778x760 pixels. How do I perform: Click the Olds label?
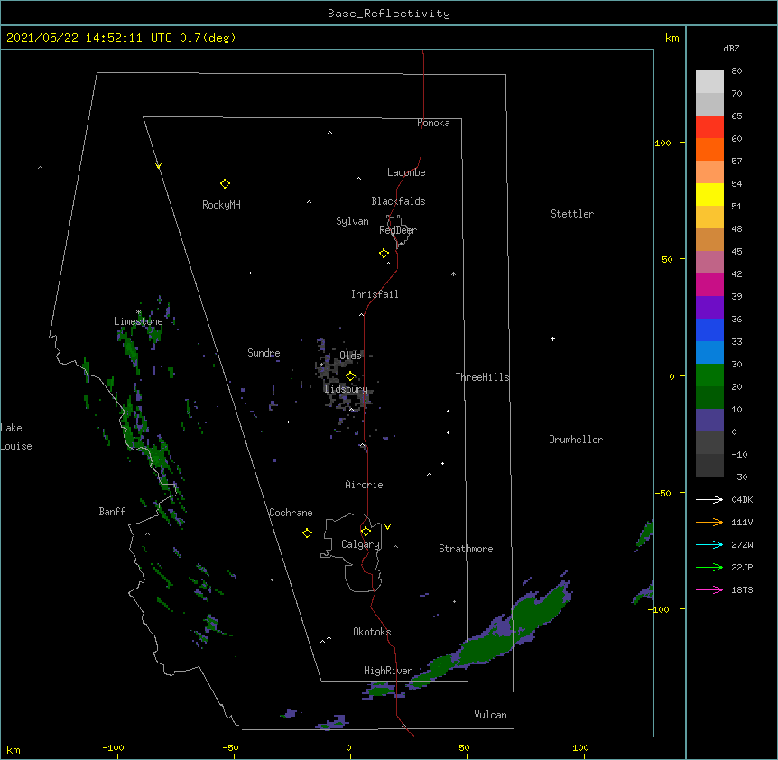[350, 356]
